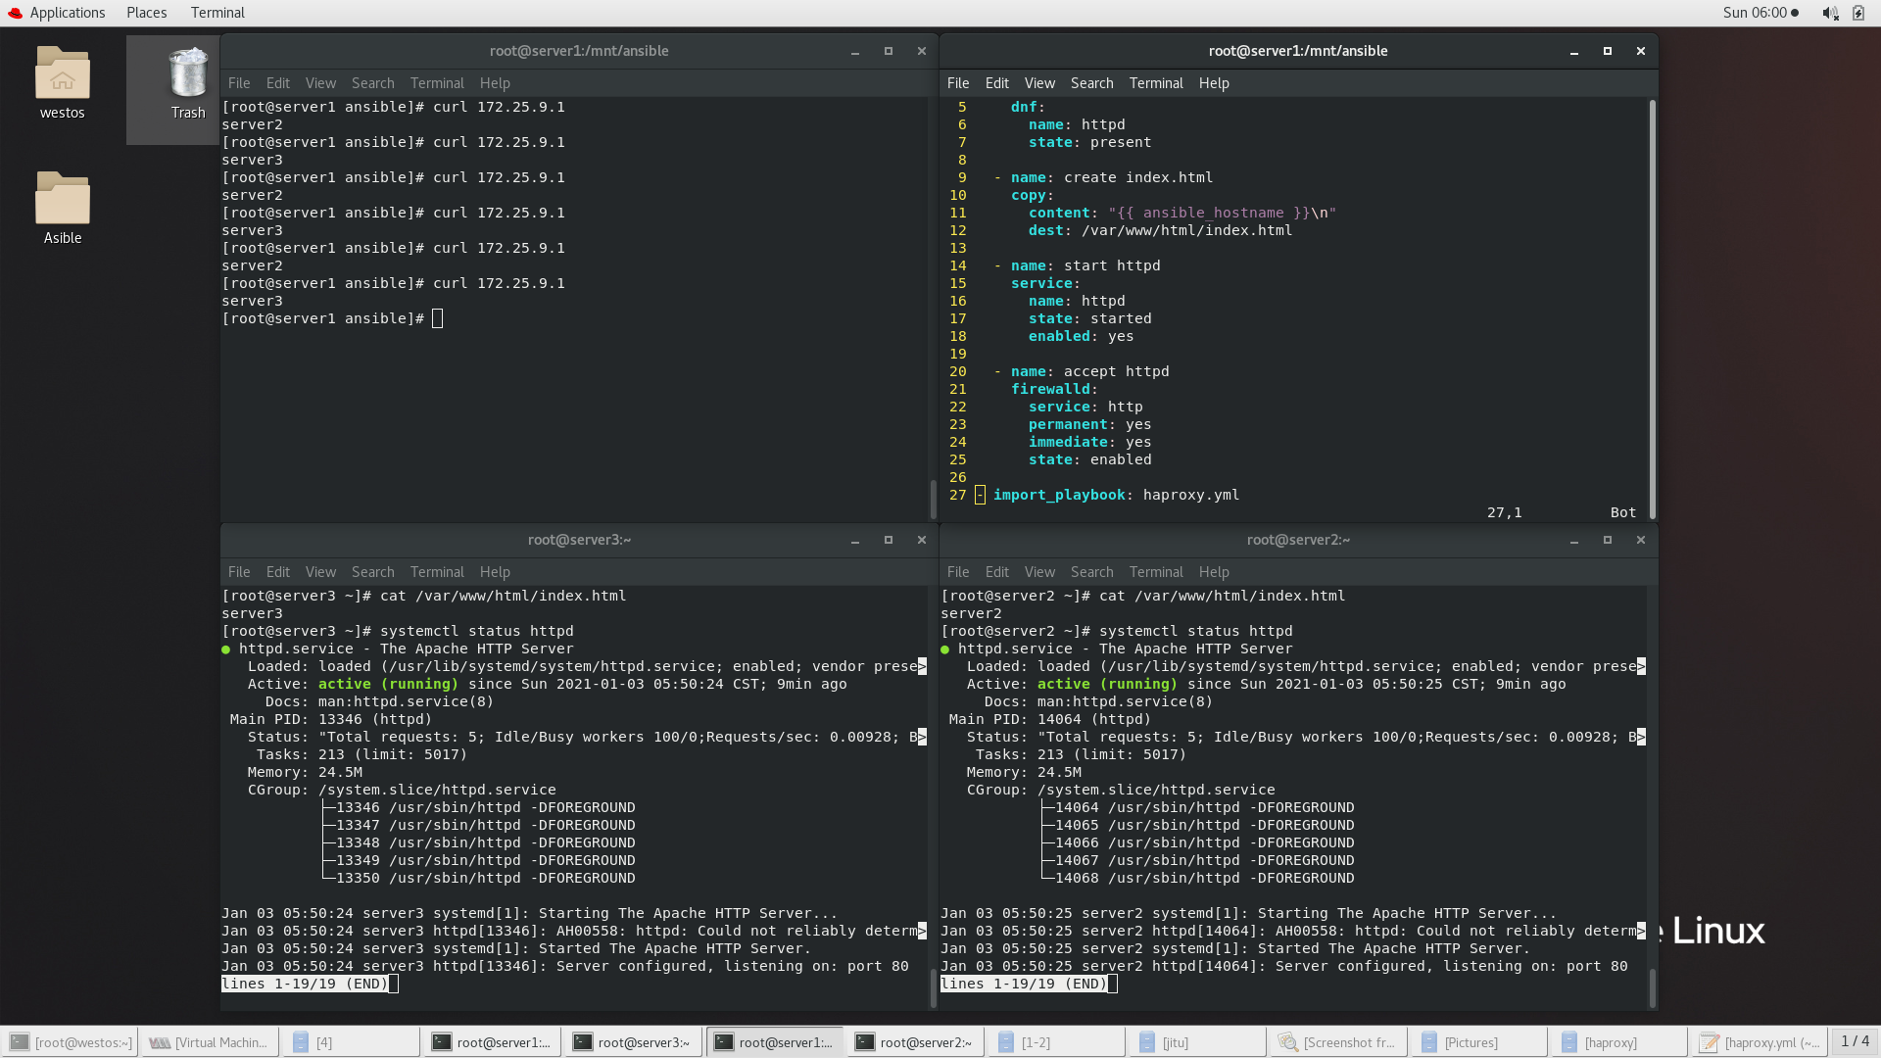Click the volume speaker icon in top bar
The image size is (1881, 1058).
tap(1829, 13)
